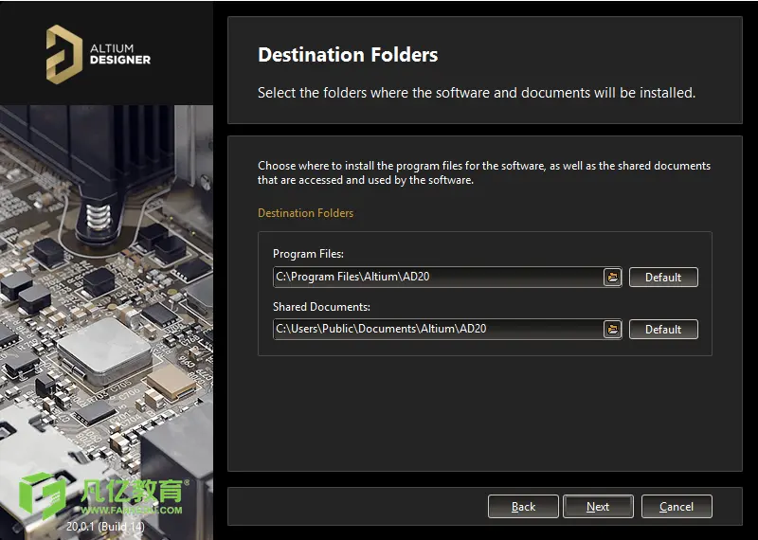Screen dimensions: 758x540
Task: Browse for the Program Files folder
Action: (612, 277)
